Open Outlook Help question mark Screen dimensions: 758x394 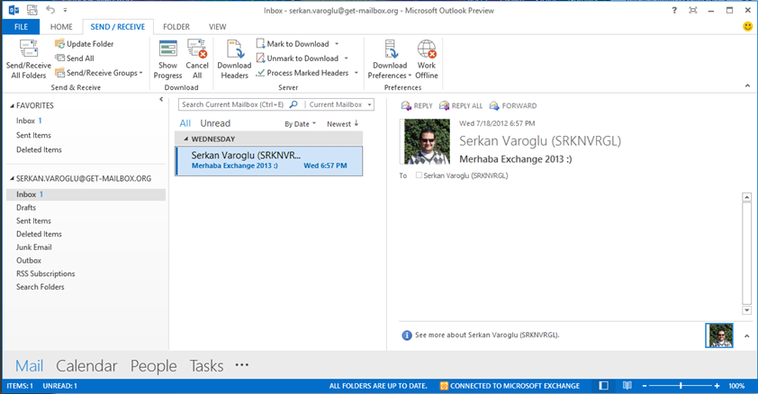click(674, 10)
